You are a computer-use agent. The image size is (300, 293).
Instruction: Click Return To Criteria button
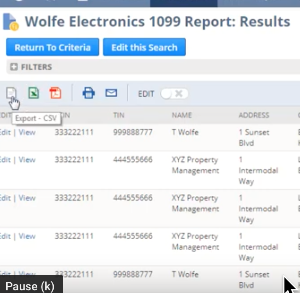(x=53, y=47)
